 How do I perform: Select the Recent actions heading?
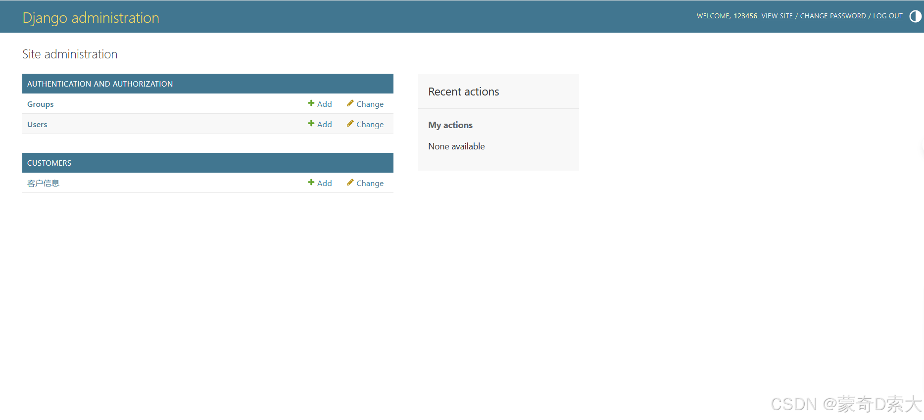[464, 92]
